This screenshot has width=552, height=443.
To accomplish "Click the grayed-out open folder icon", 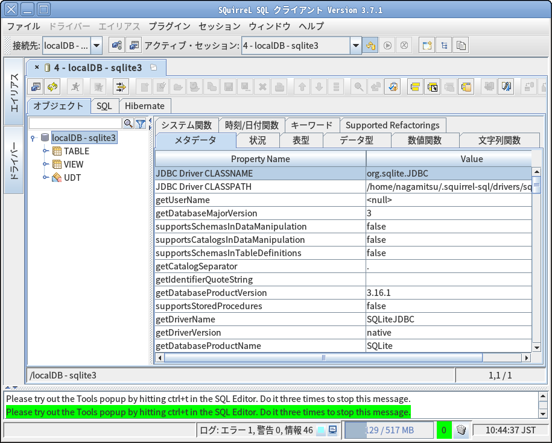I will point(178,87).
